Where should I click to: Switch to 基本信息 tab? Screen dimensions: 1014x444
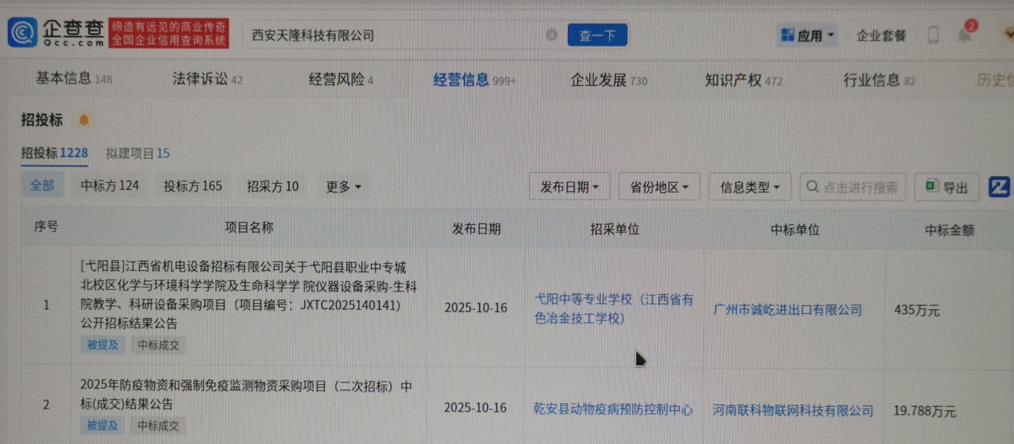point(74,78)
